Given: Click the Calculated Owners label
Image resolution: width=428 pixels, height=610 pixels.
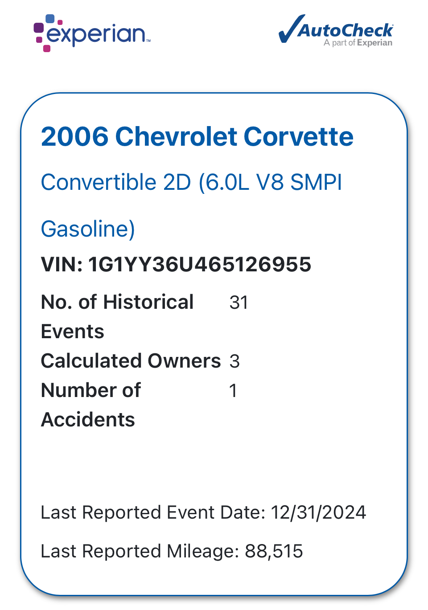Looking at the screenshot, I should tap(131, 361).
